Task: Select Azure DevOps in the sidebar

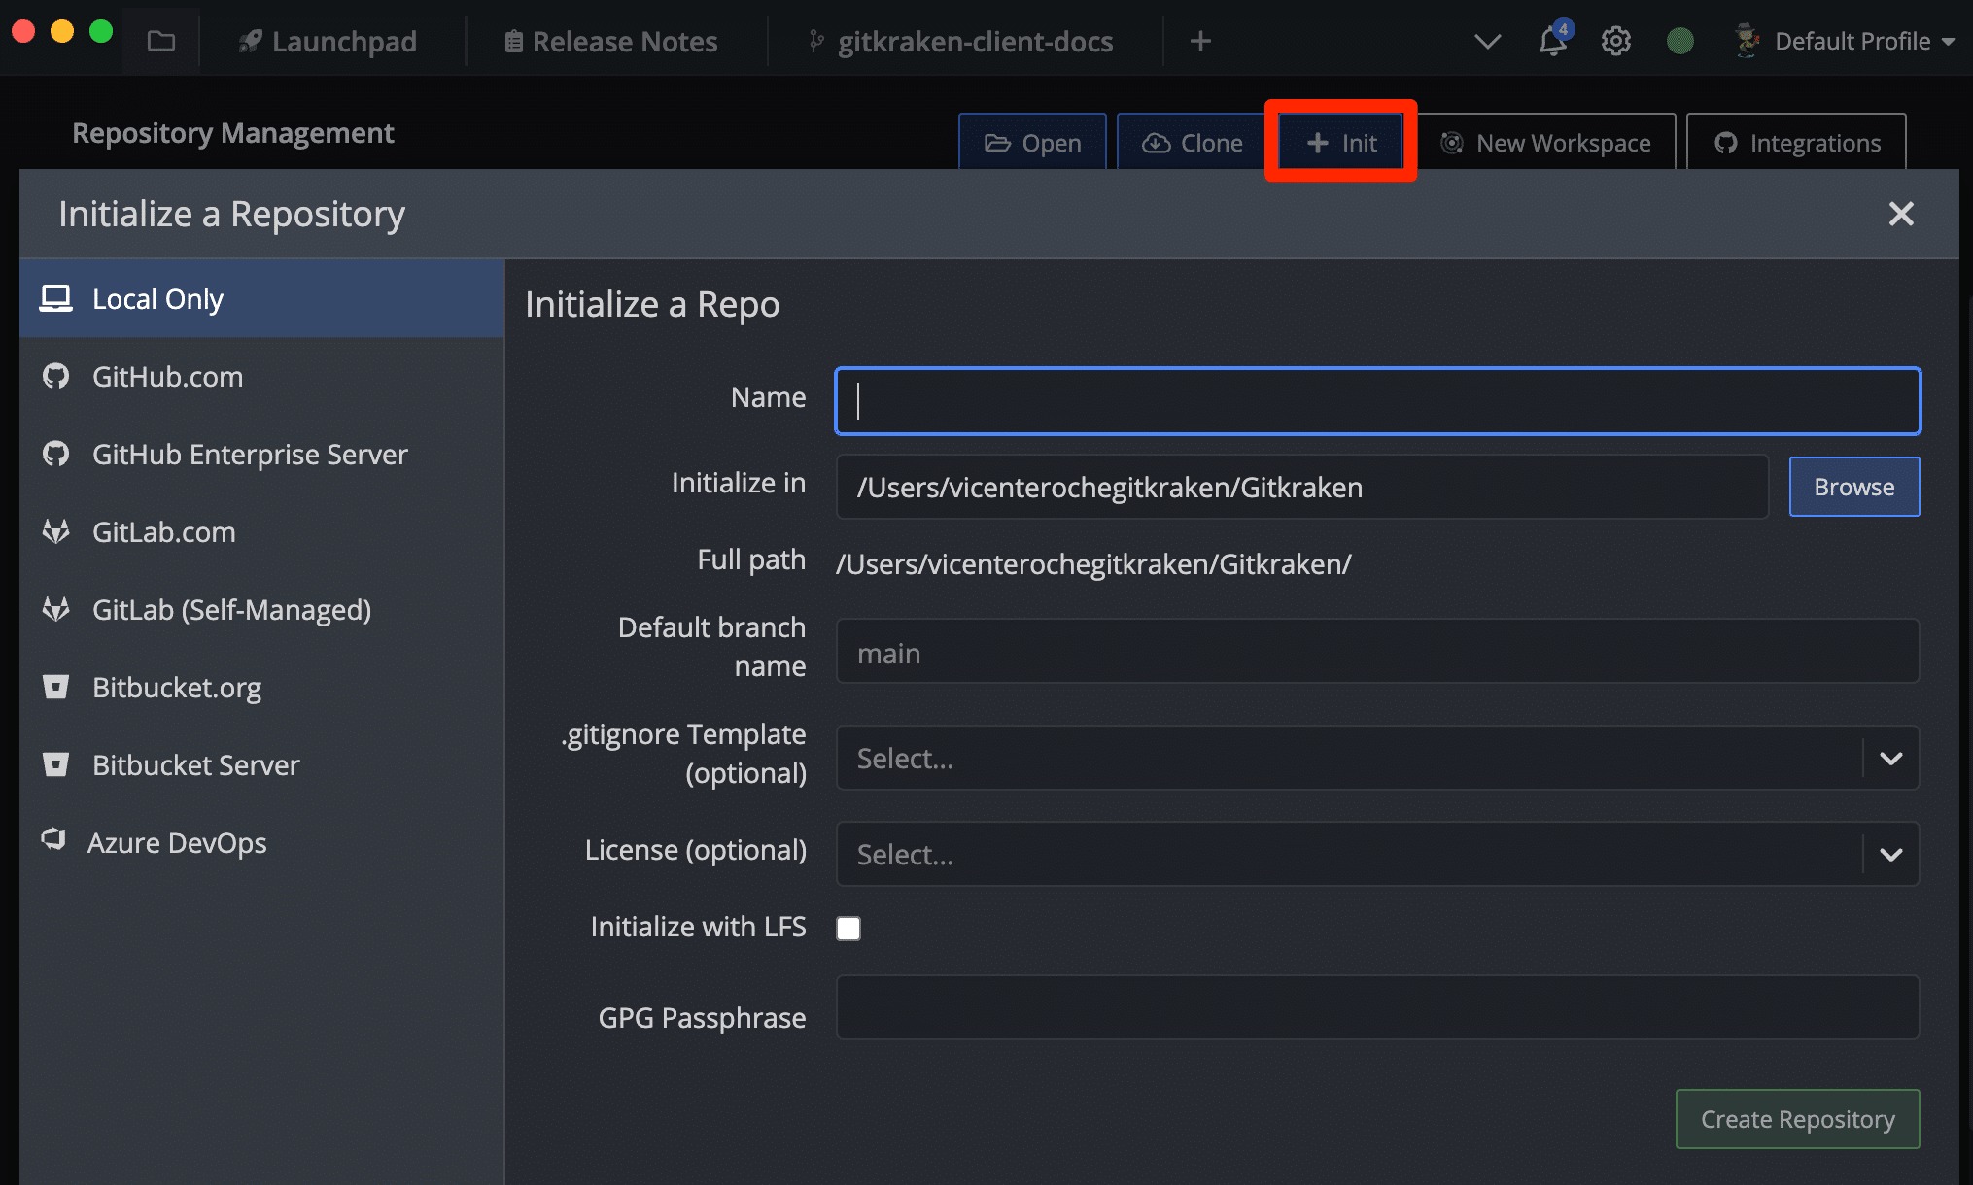Action: pos(176,843)
